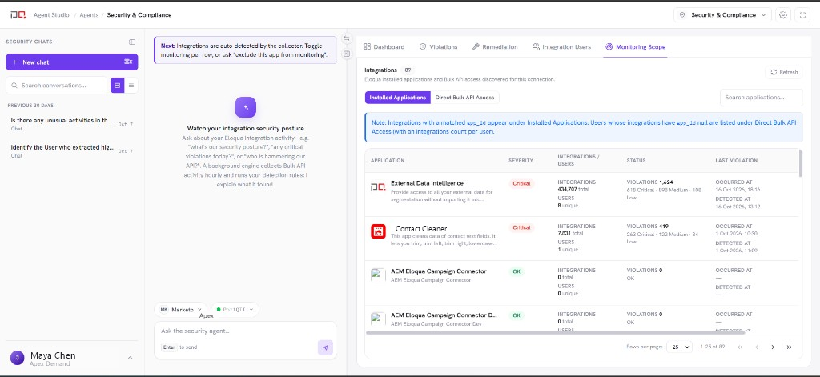Go to first page of applications
Viewport: 820px width, 377px height.
click(x=740, y=347)
